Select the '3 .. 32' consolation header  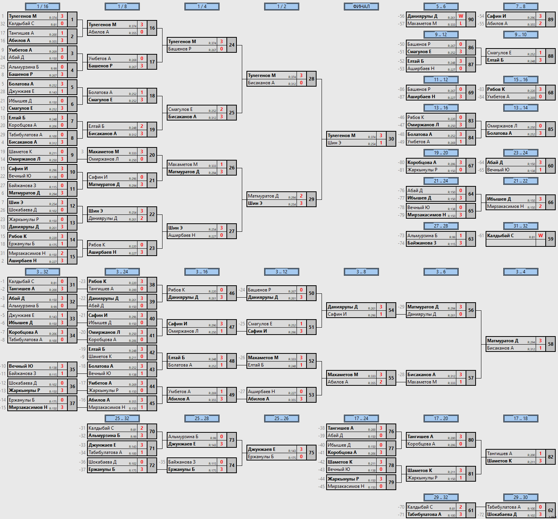click(x=42, y=272)
